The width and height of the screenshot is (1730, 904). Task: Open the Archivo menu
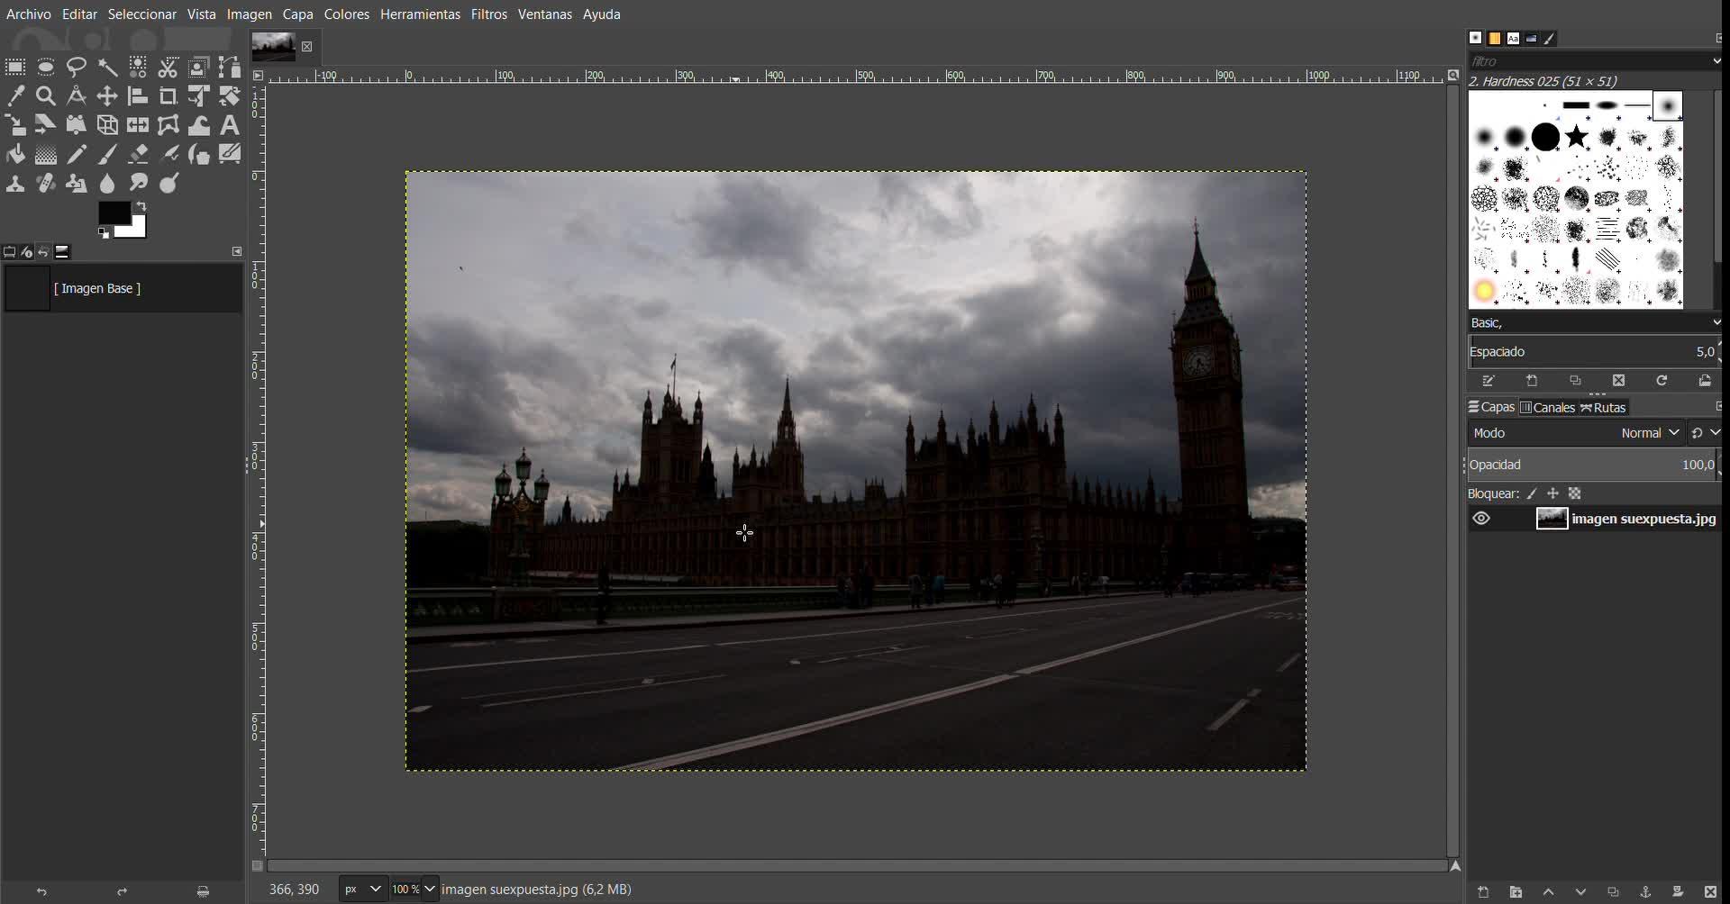click(29, 14)
